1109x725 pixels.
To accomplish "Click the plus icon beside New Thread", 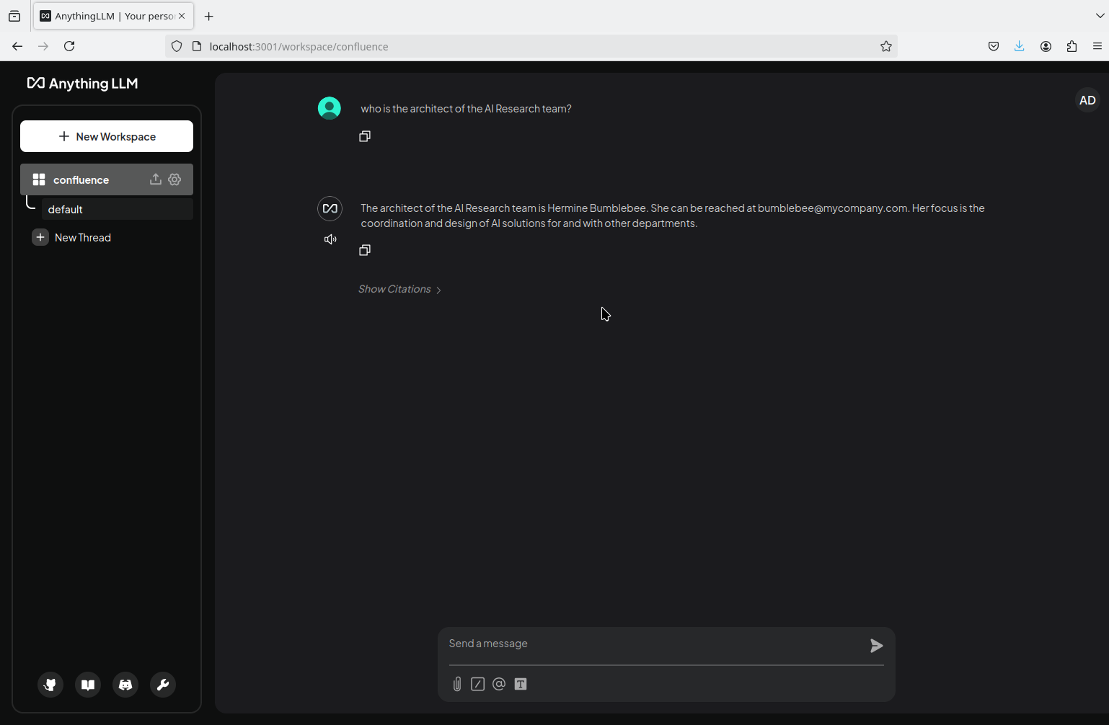I will 40,237.
